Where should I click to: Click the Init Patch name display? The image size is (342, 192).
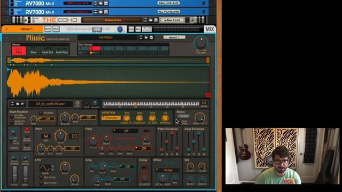pos(107,37)
